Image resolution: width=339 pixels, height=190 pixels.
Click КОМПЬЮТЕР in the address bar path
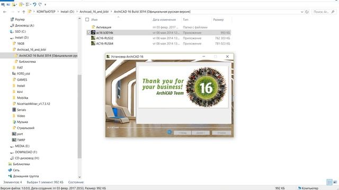46,12
